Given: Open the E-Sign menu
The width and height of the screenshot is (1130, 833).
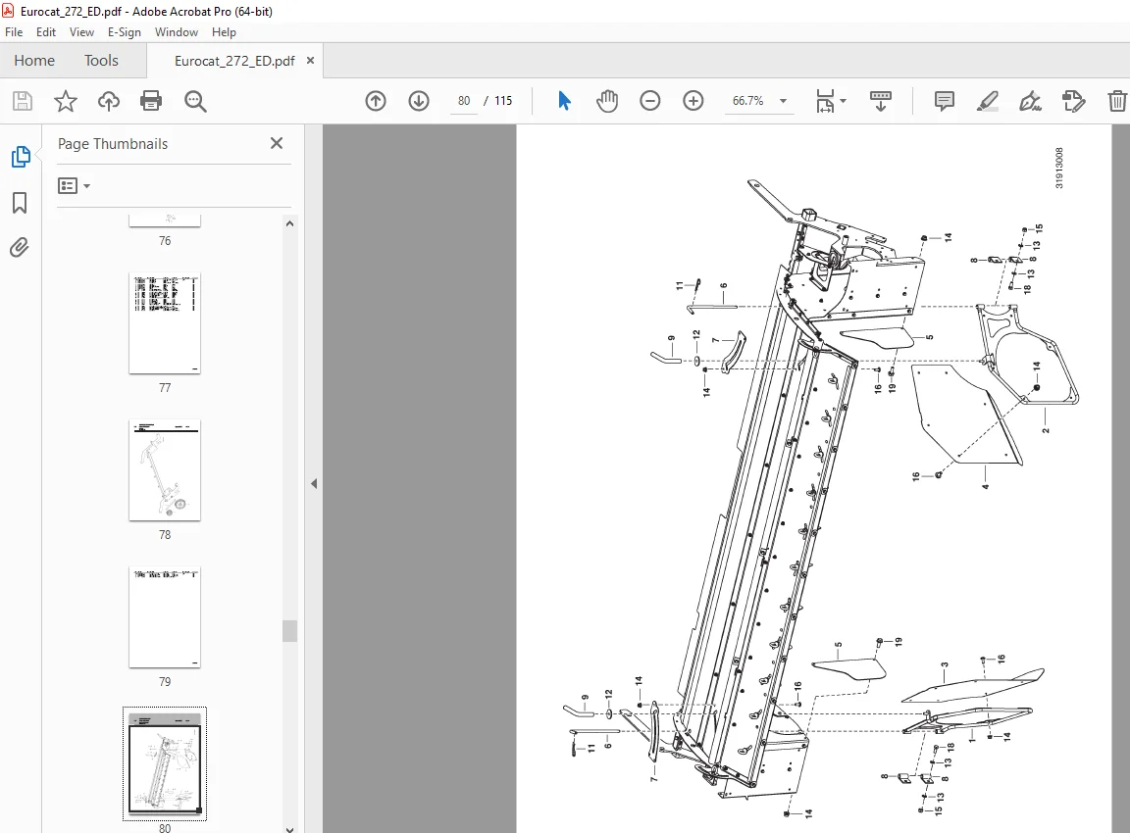Looking at the screenshot, I should point(124,32).
